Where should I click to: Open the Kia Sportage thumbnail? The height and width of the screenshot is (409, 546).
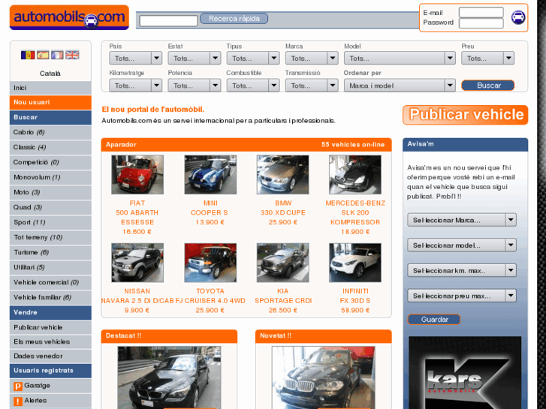tap(282, 263)
